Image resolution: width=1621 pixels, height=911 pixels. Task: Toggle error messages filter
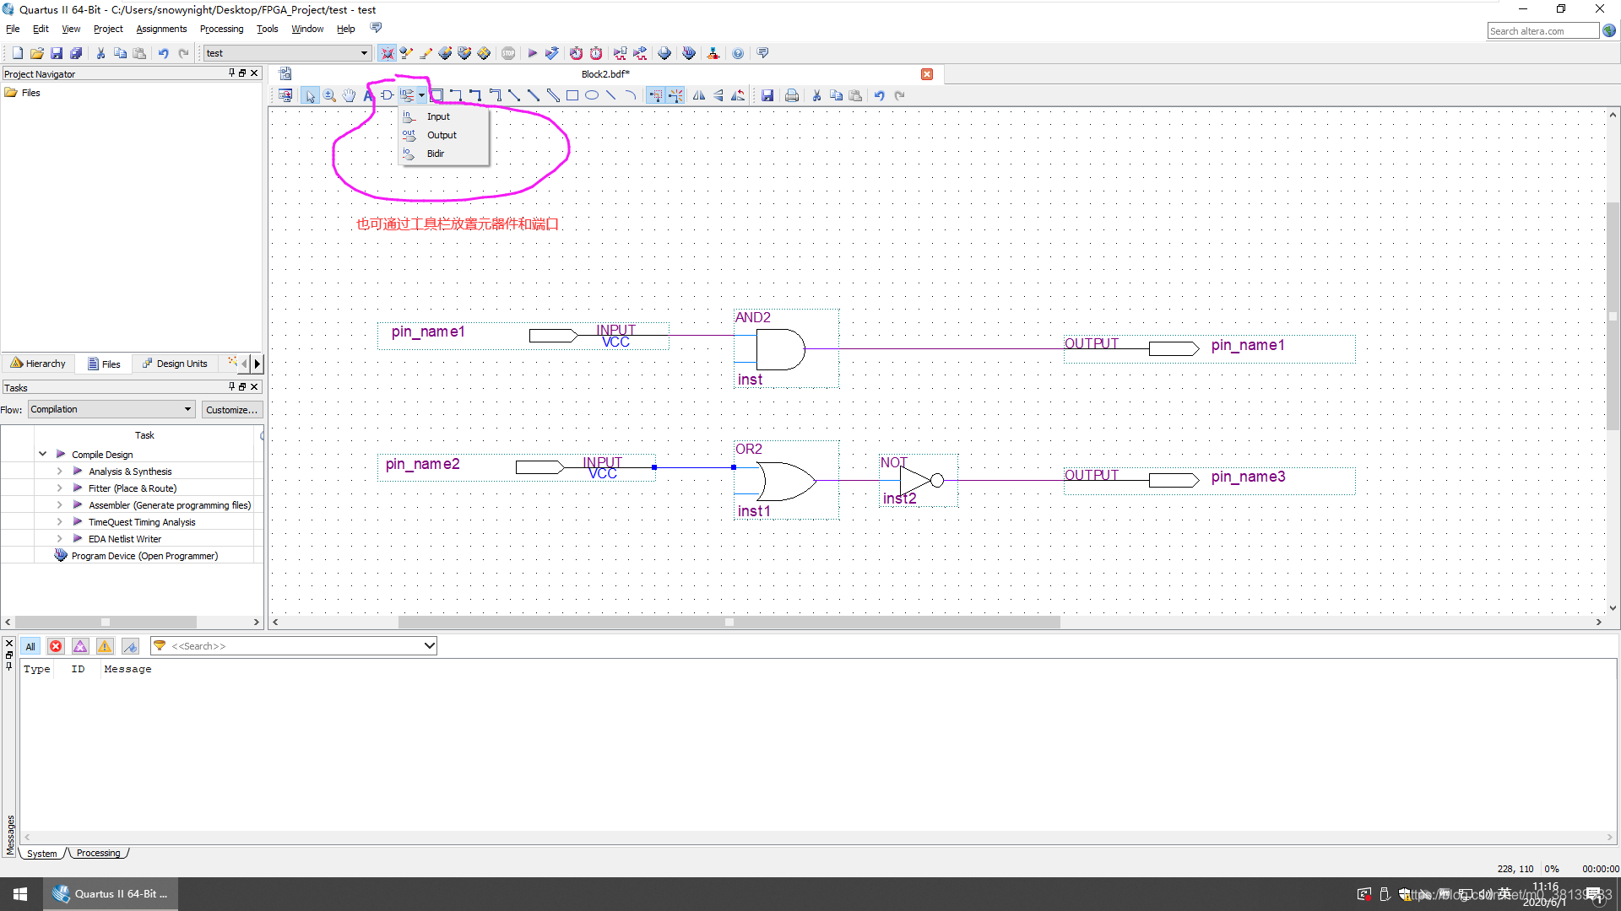click(56, 646)
